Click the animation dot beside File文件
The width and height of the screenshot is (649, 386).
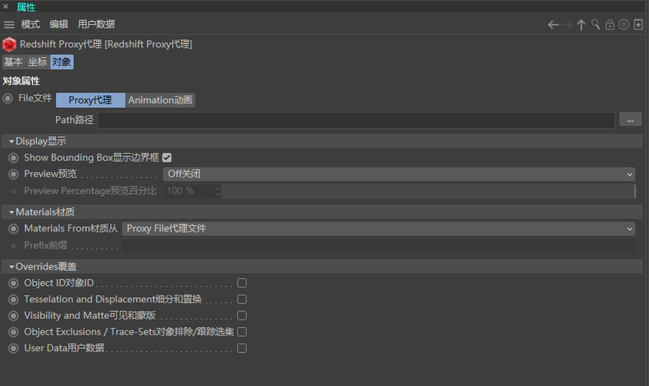[x=8, y=99]
